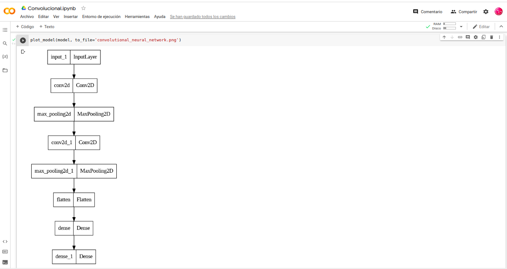507x269 pixels.
Task: Open the search and replace panel
Action: pyautogui.click(x=5, y=44)
